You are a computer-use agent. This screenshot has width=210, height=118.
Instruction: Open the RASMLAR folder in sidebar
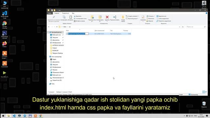coord(54,50)
